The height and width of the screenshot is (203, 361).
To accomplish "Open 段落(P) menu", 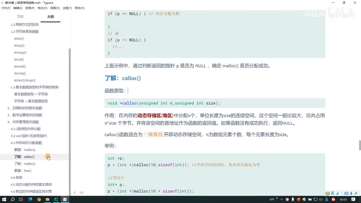I will click(30, 8).
